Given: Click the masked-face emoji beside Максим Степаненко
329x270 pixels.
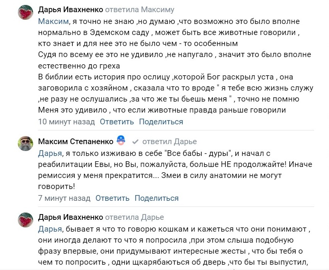Looking at the screenshot, I should tap(121, 140).
